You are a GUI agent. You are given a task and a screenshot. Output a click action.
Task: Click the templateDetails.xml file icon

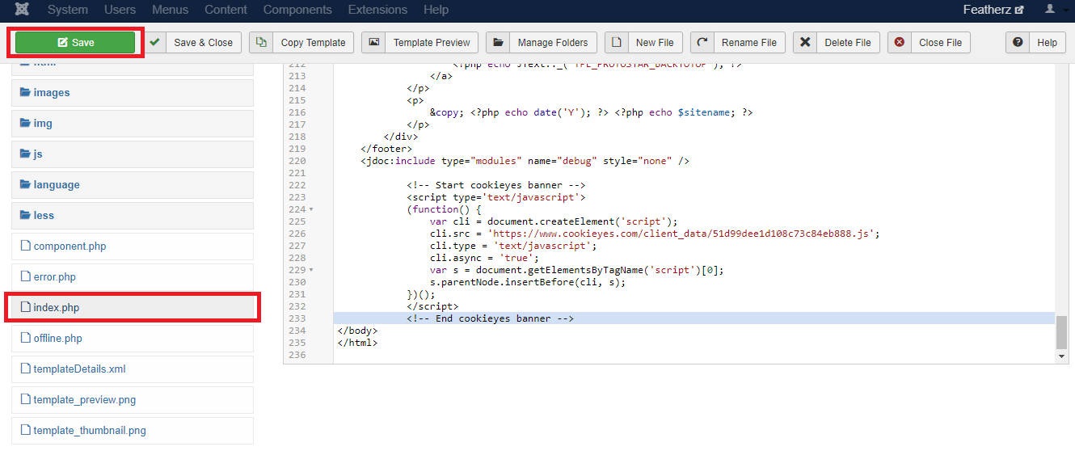pyautogui.click(x=25, y=369)
